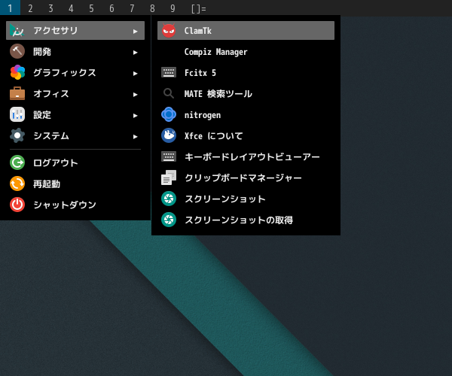
Task: Click the 設定 sliders icon
Action: [17, 114]
